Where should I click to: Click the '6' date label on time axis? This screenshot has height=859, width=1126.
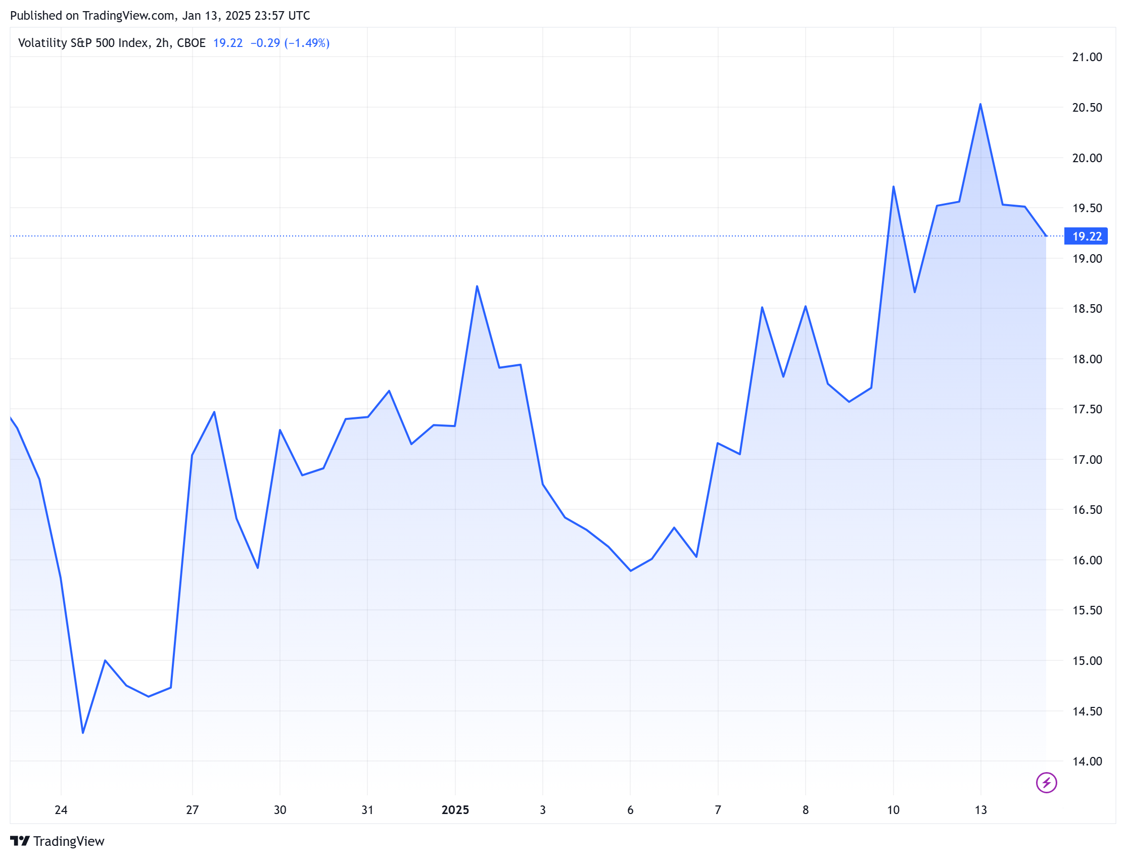[x=630, y=810]
